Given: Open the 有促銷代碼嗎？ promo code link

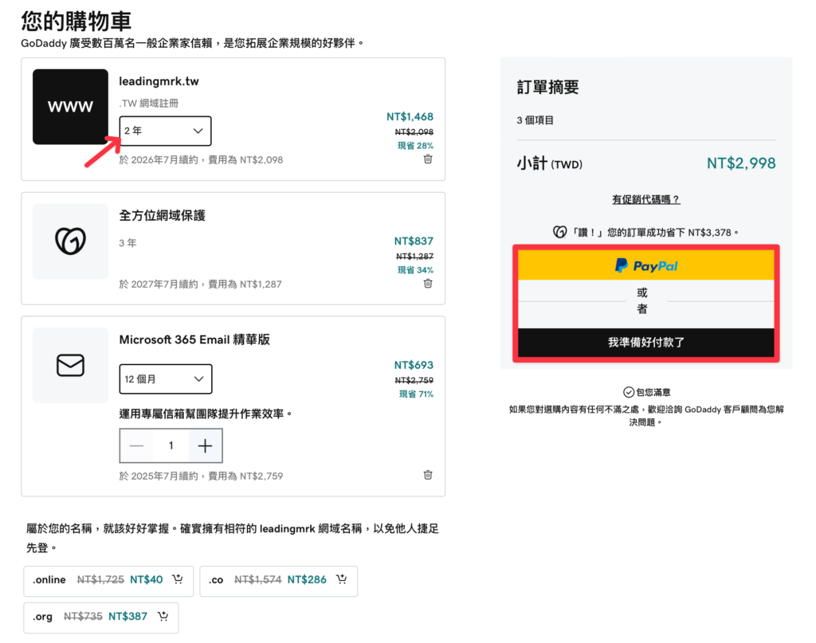Looking at the screenshot, I should pos(645,199).
